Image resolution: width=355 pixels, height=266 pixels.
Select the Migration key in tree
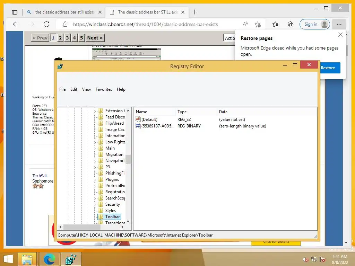click(114, 154)
